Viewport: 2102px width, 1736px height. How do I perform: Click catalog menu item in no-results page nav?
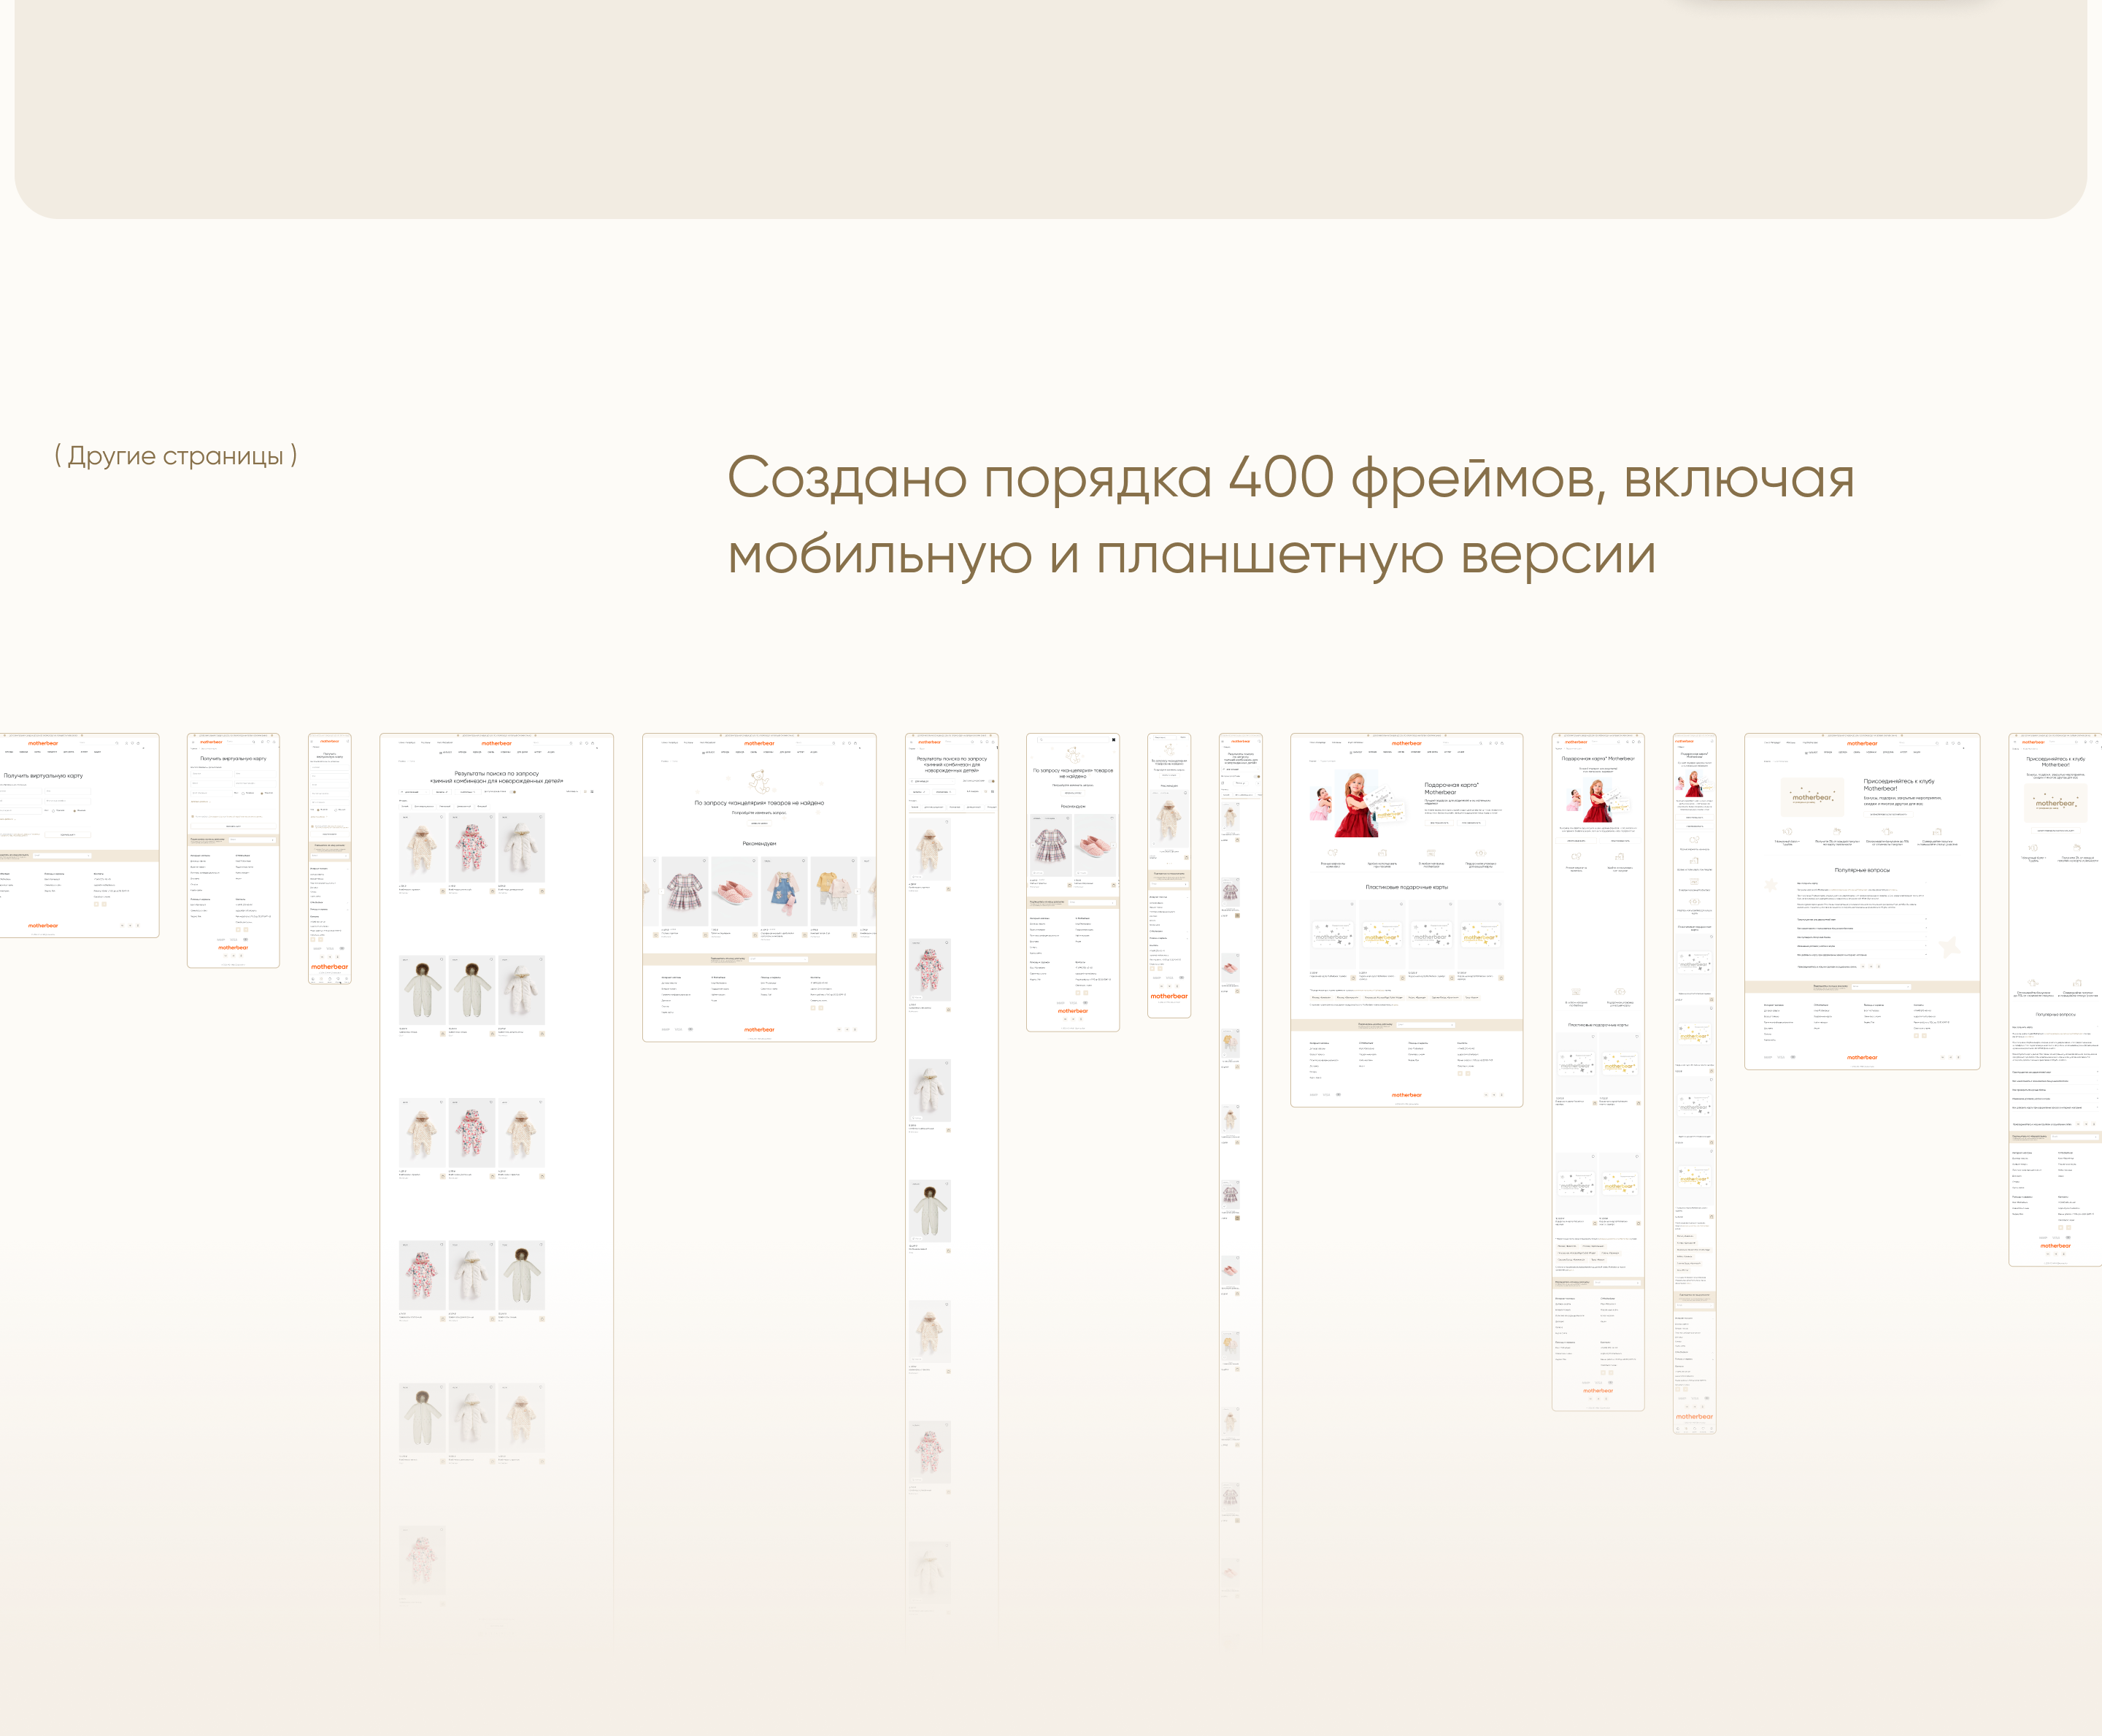click(708, 752)
